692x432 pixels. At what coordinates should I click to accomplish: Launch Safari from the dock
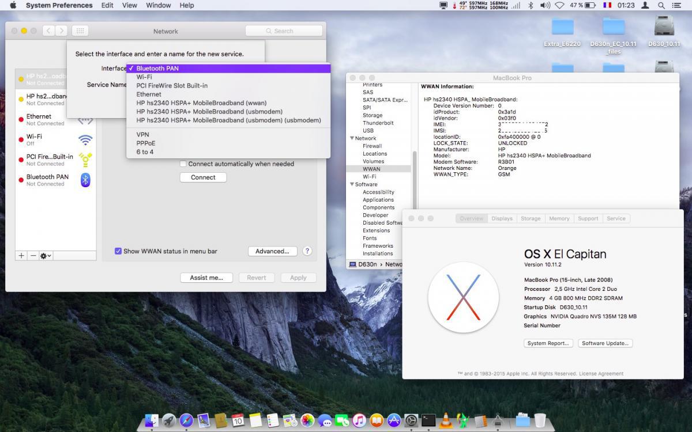186,420
